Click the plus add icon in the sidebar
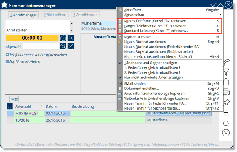 (x=226, y=112)
